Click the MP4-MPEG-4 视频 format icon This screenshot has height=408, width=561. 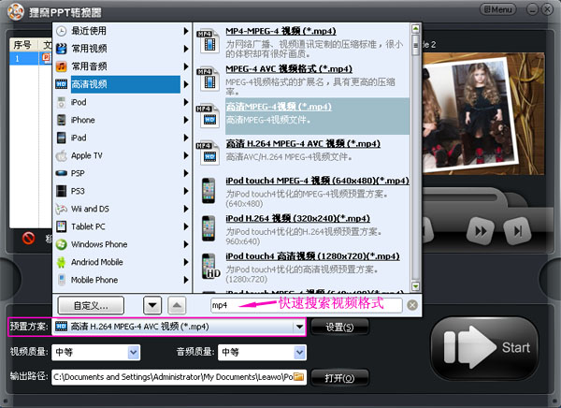[x=209, y=41]
